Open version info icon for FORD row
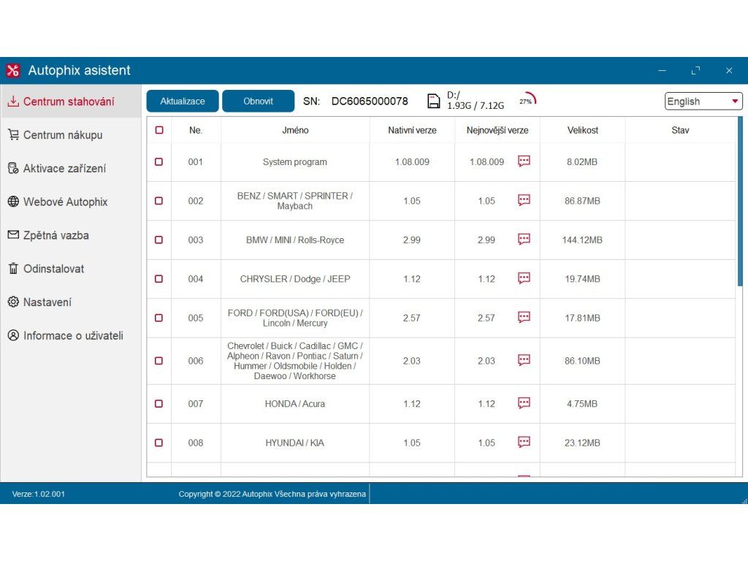This screenshot has height=561, width=748. pos(524,318)
